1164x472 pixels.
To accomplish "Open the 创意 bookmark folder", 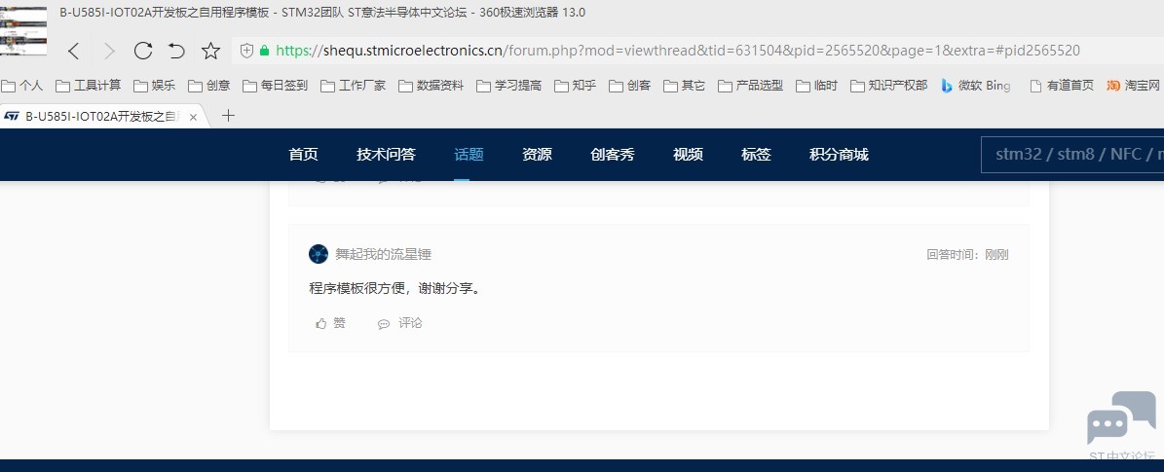I will pyautogui.click(x=209, y=86).
